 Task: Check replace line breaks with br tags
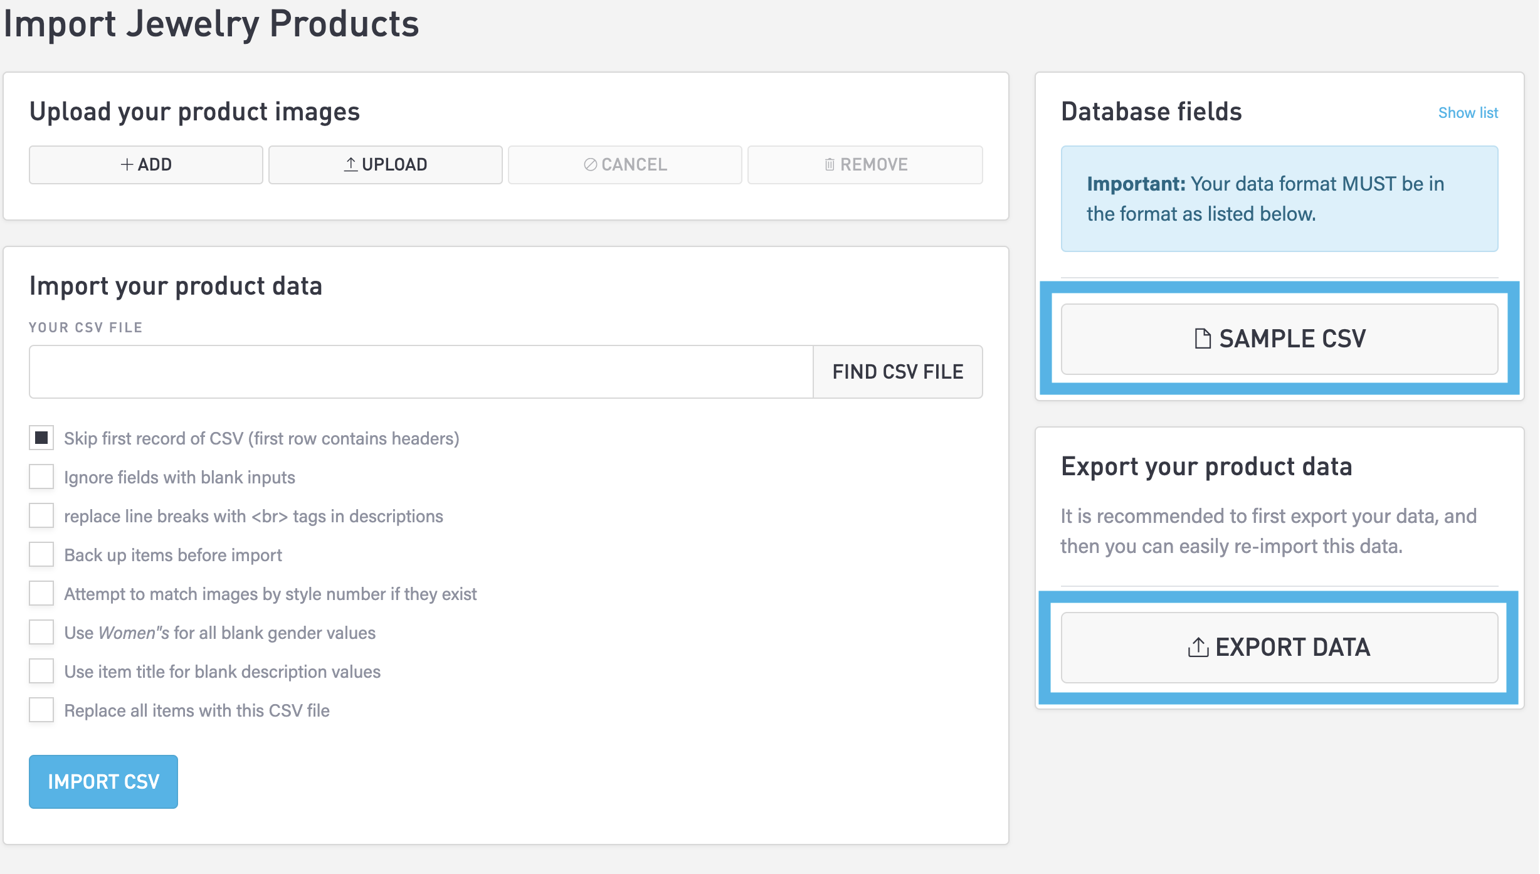(x=41, y=515)
